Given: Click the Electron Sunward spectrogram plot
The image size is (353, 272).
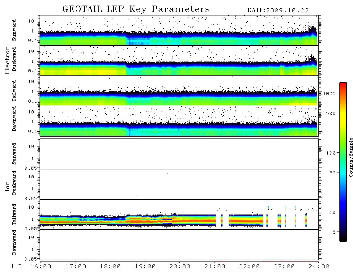Looking at the screenshot, I should point(179,30).
